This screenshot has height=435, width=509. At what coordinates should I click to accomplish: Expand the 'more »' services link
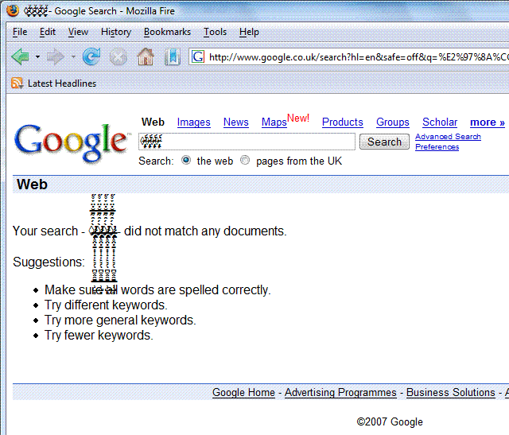[x=488, y=122]
